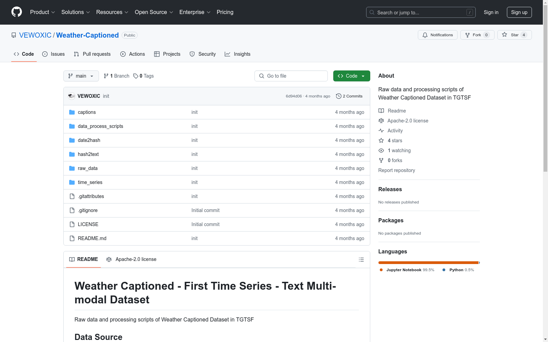548x342 pixels.
Task: Expand the Resources menu
Action: [x=112, y=12]
